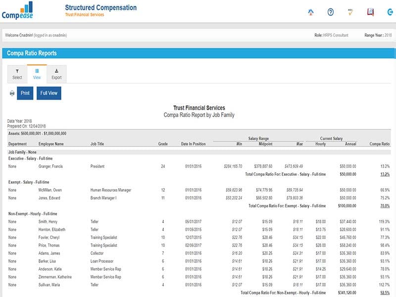The width and height of the screenshot is (396, 297).
Task: Click the Employee Name column header
Action: pos(51,144)
